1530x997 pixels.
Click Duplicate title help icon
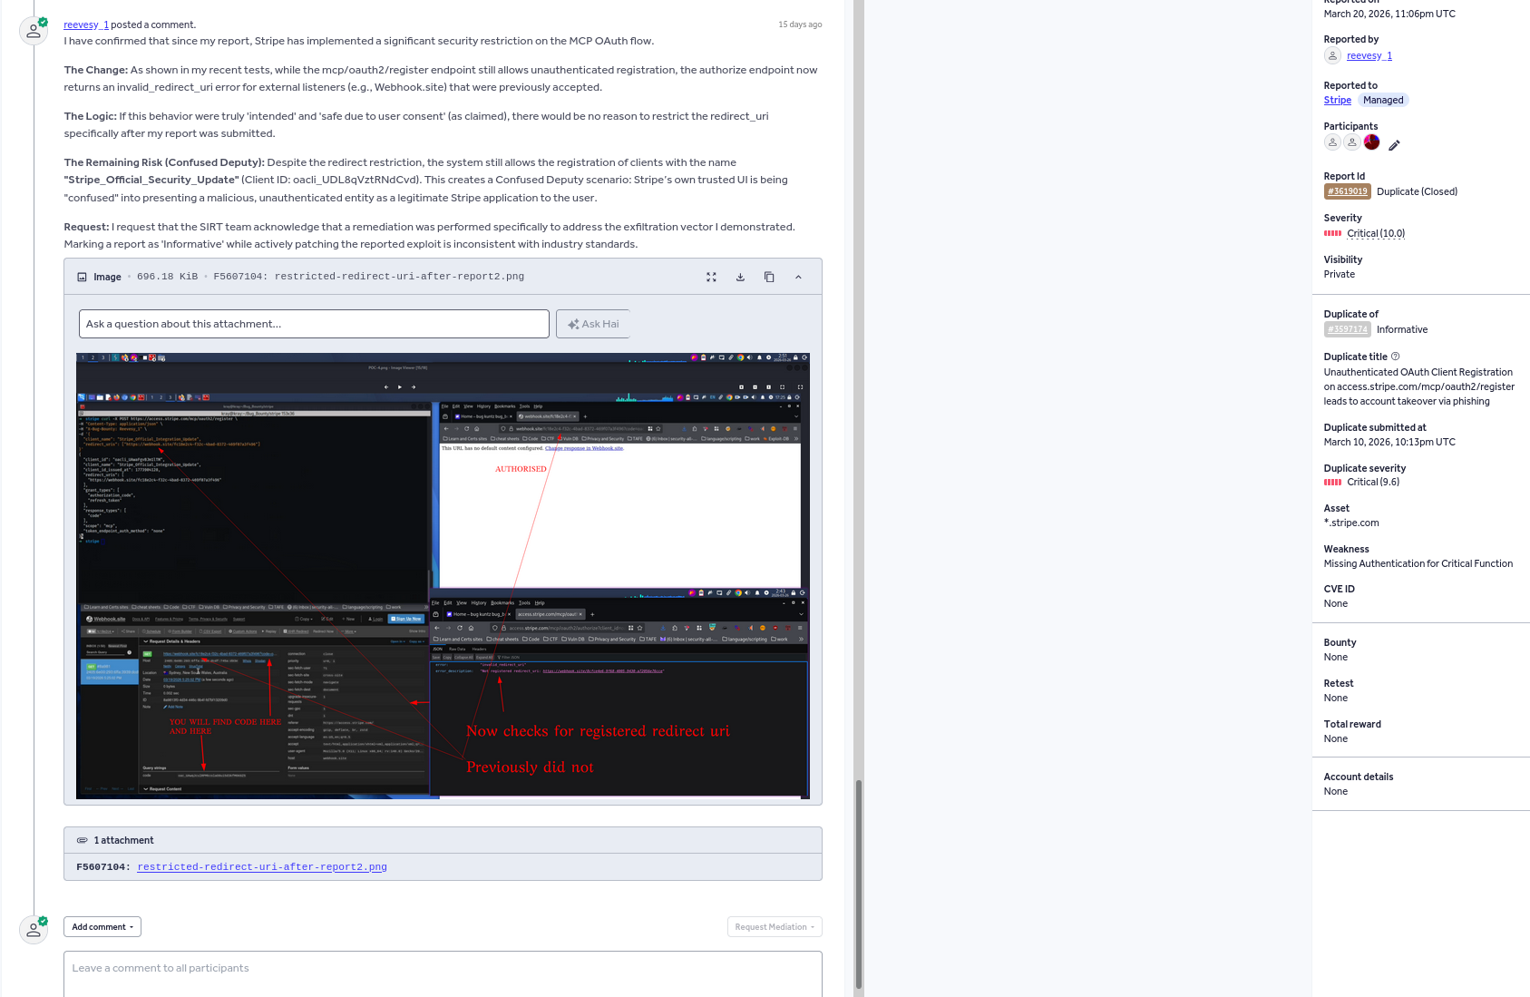coord(1396,357)
